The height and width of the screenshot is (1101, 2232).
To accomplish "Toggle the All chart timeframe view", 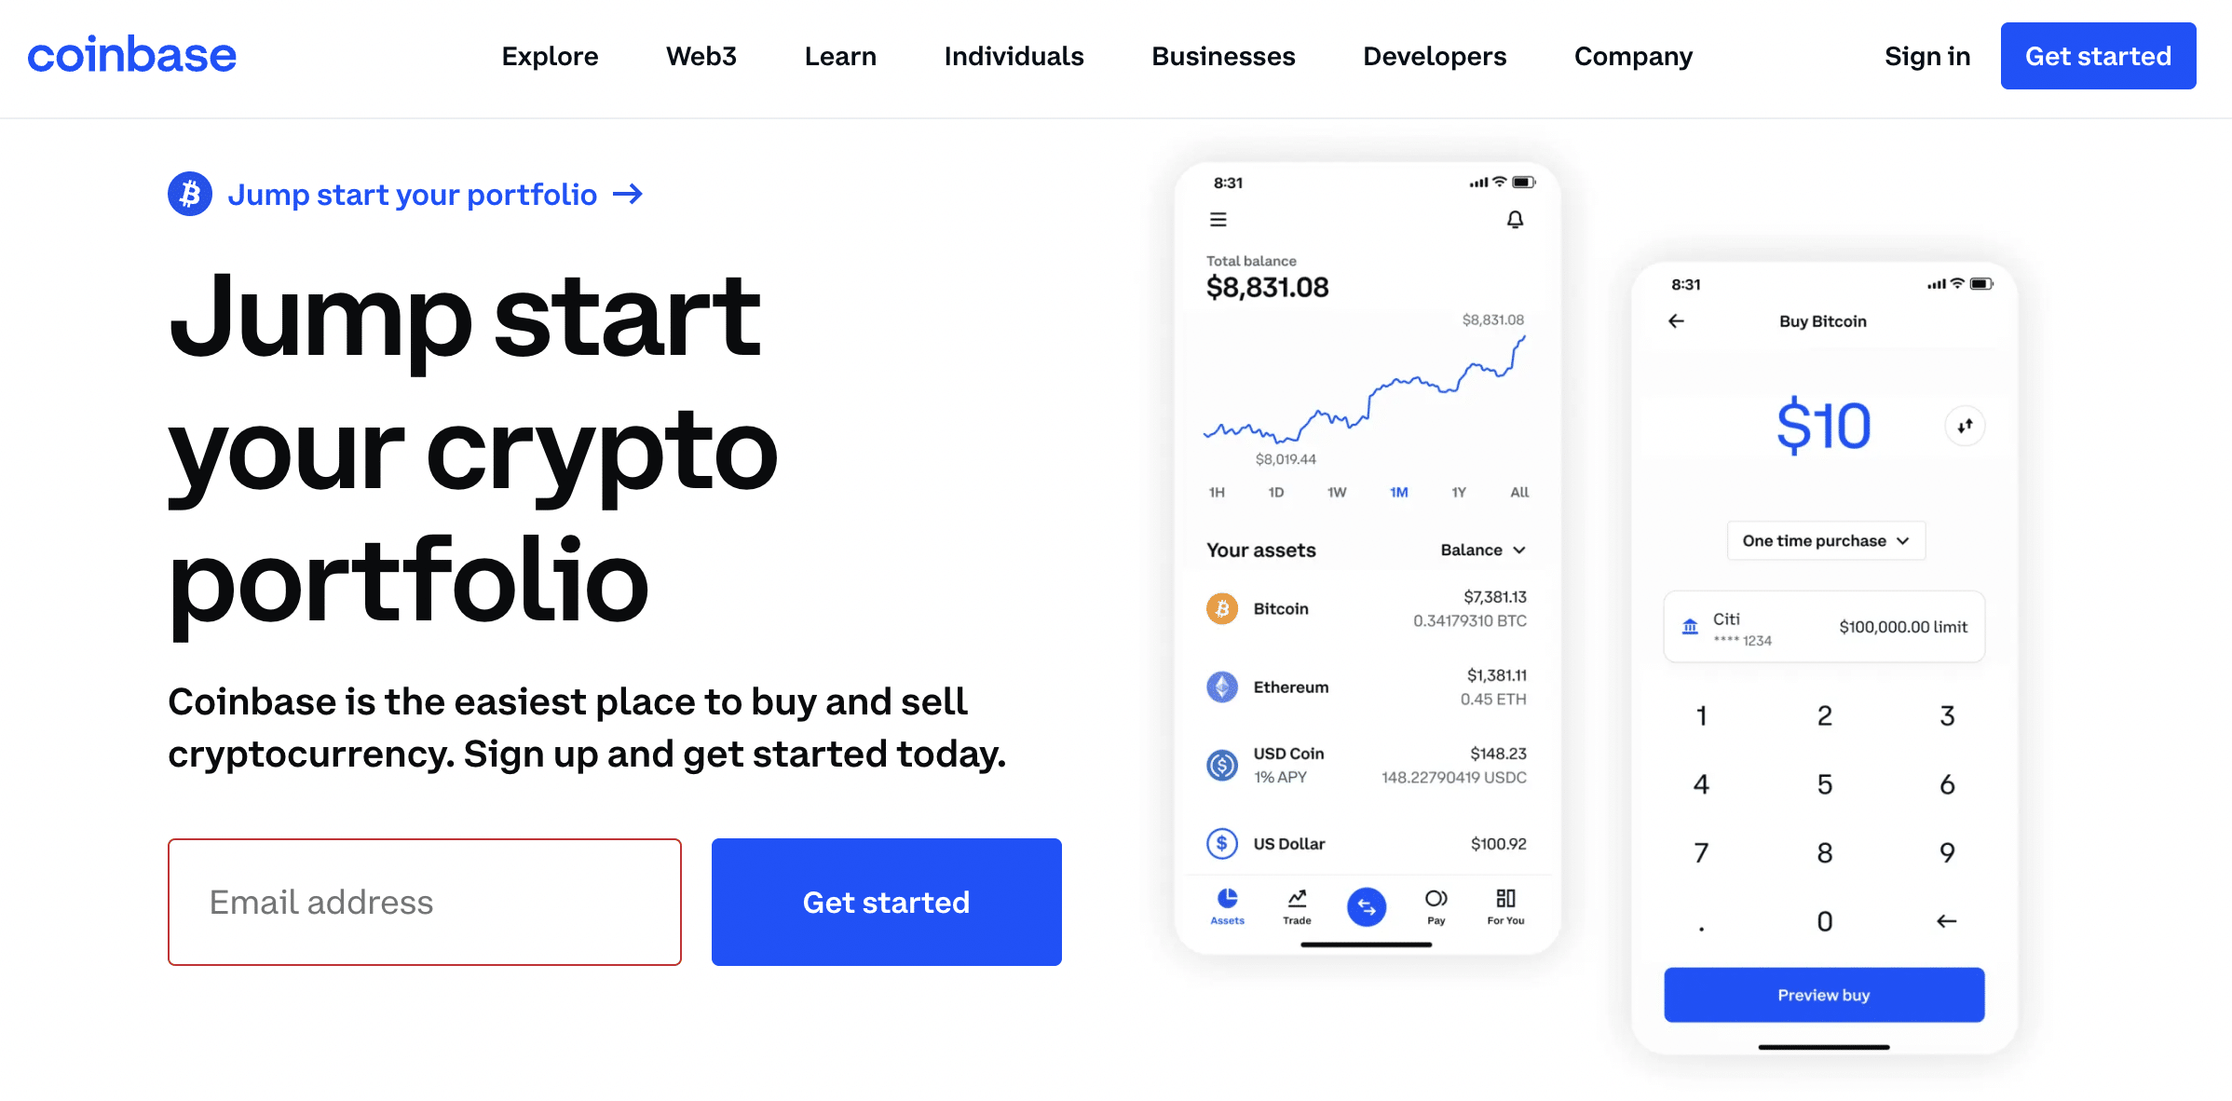I will [1512, 494].
